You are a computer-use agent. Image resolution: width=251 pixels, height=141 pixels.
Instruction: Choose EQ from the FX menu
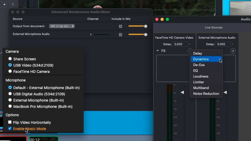click(x=206, y=70)
